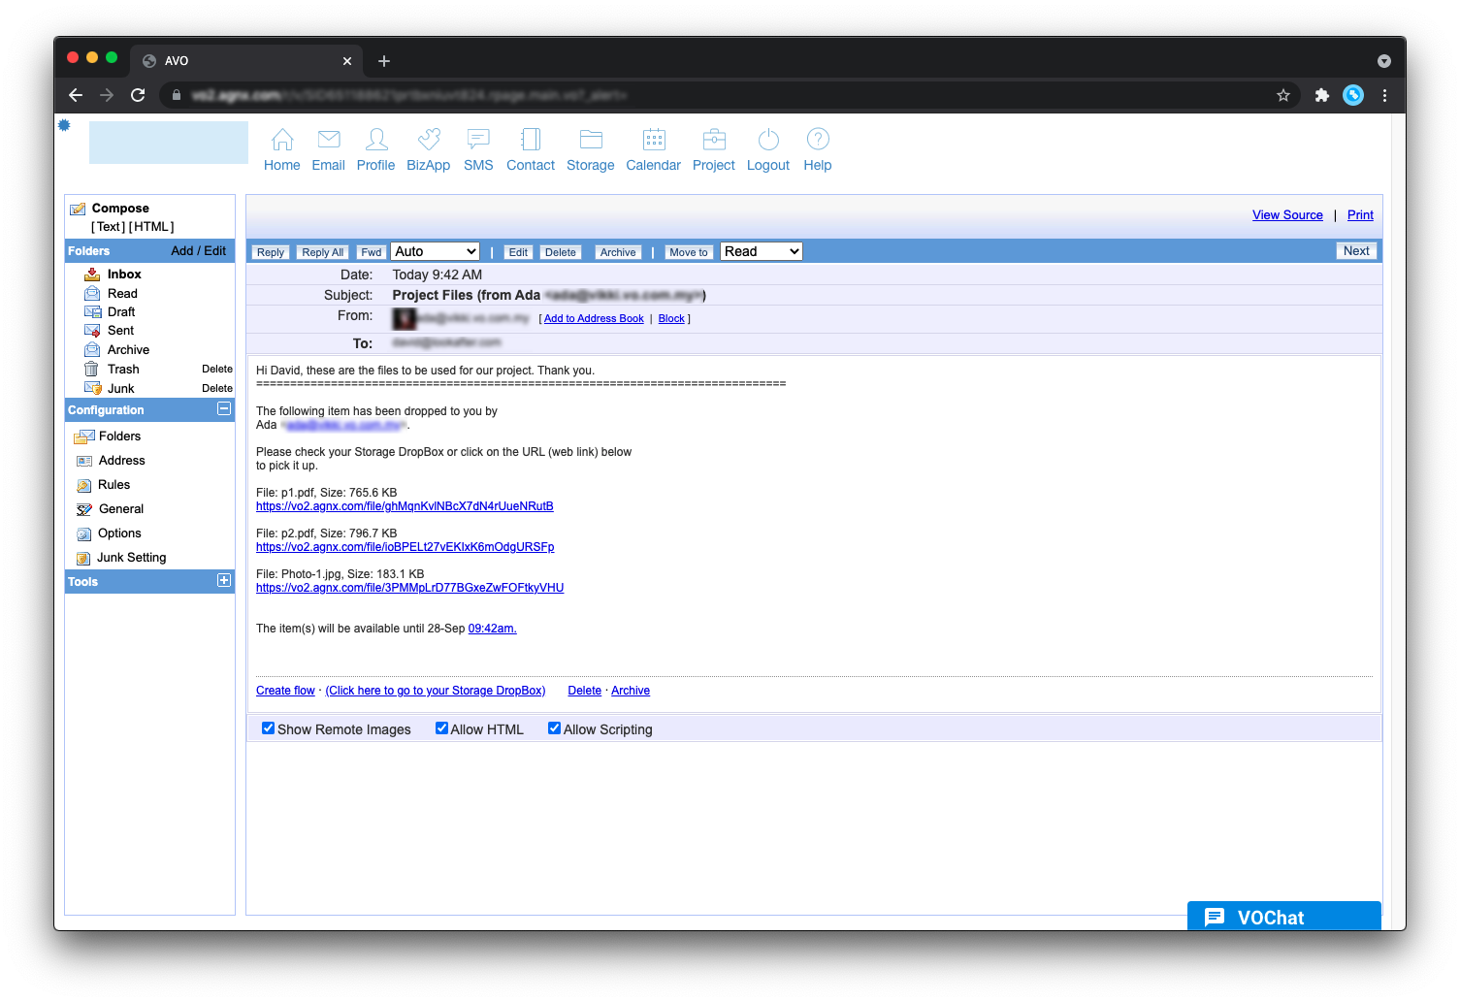1460x1002 pixels.
Task: Click the Logout power icon
Action: [767, 140]
